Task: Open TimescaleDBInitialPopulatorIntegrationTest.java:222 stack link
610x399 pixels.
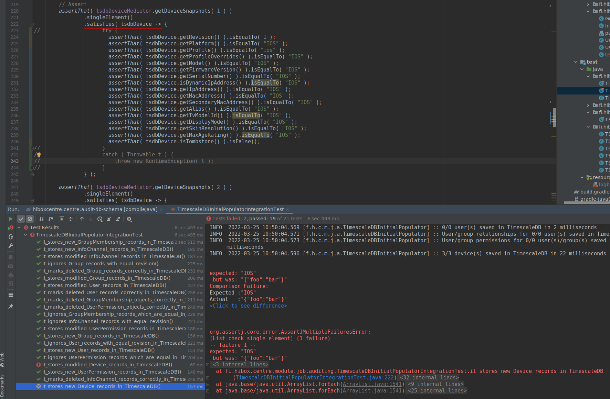Action: point(315,378)
